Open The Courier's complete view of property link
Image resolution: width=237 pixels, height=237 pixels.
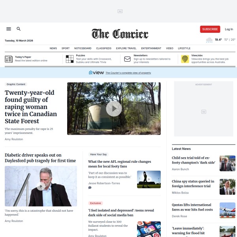click(x=128, y=73)
